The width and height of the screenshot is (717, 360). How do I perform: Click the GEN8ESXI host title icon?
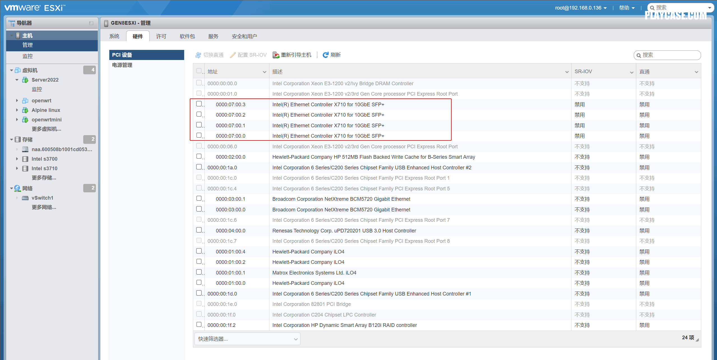tap(106, 23)
